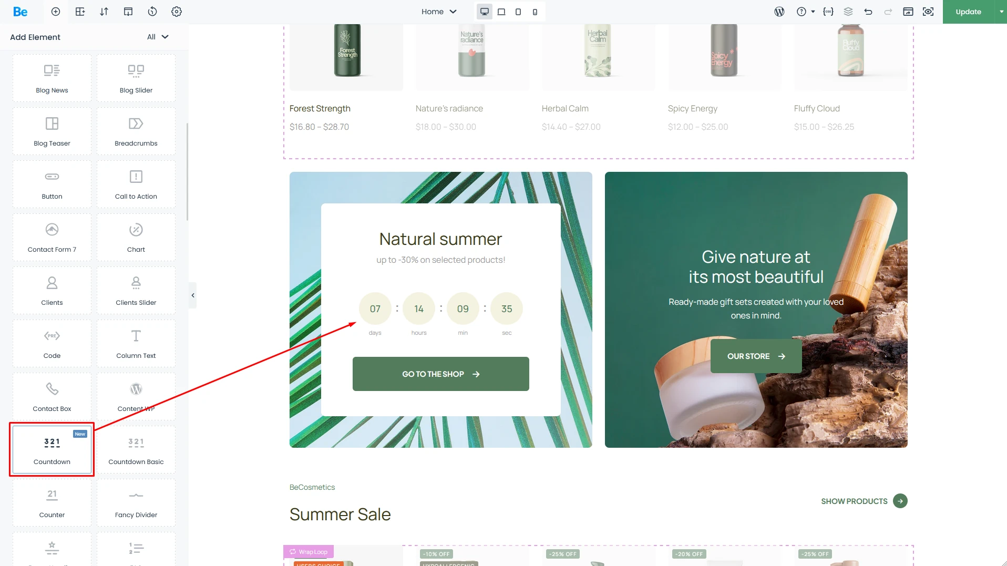This screenshot has height=566, width=1007.
Task: Select the Countdown element
Action: 52,450
